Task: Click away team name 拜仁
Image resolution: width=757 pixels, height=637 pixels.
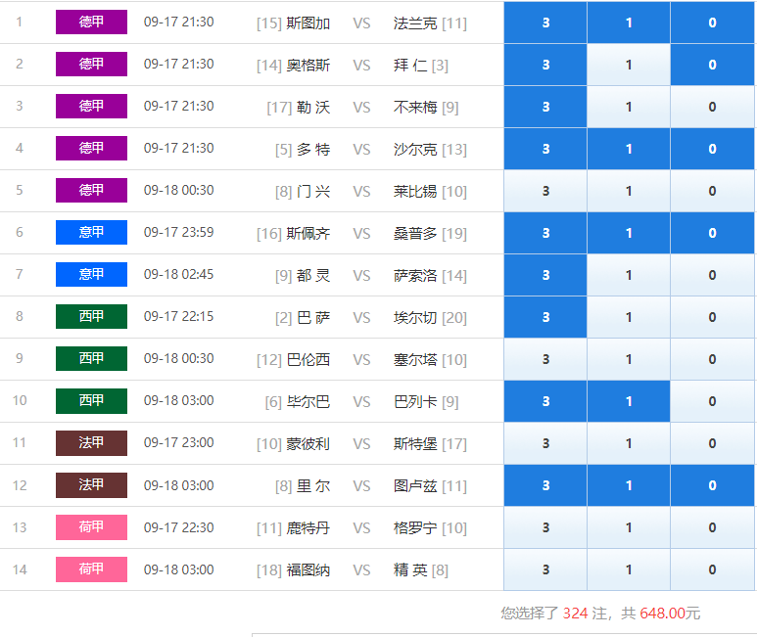Action: point(410,66)
